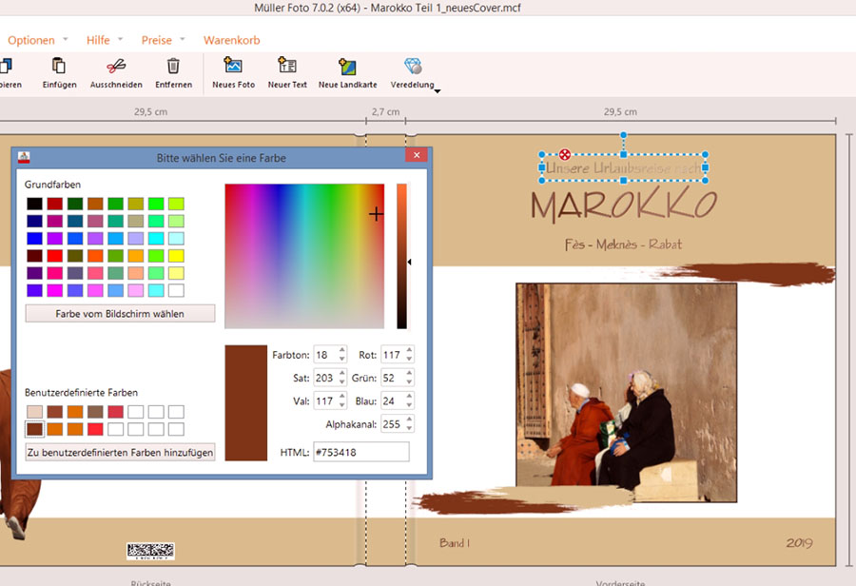Click Farbe vom Bildschirm wählen button
This screenshot has height=586, width=856.
coord(120,314)
